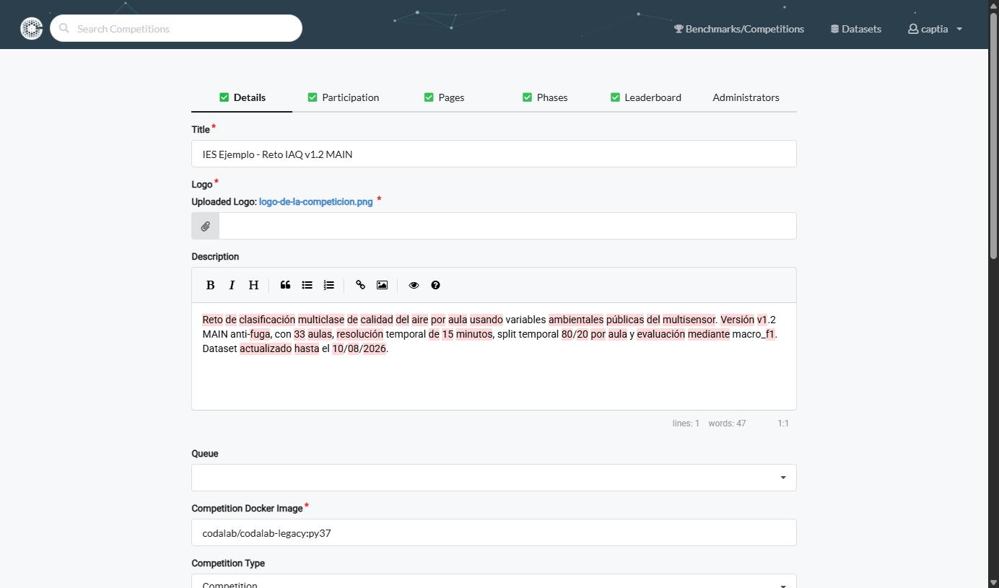The height and width of the screenshot is (588, 999).
Task: Click the logo file upload field
Action: (507, 226)
